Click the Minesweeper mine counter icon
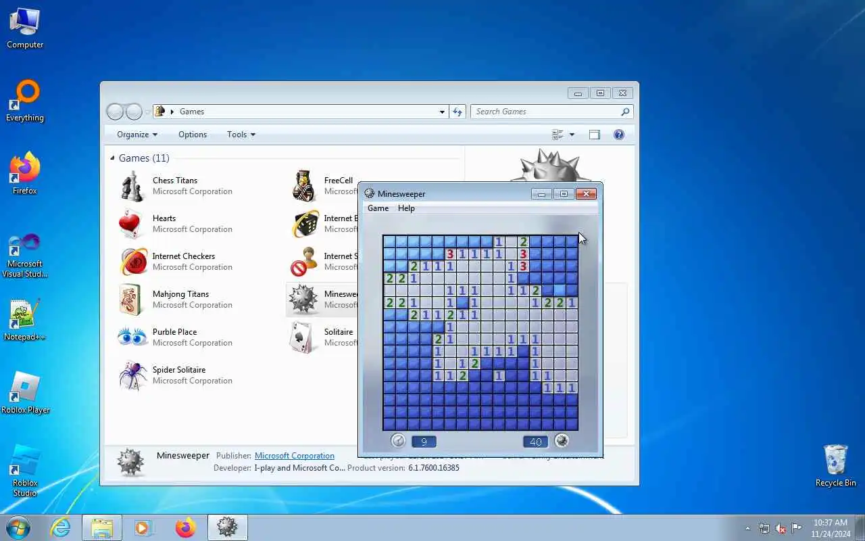 [x=562, y=441]
